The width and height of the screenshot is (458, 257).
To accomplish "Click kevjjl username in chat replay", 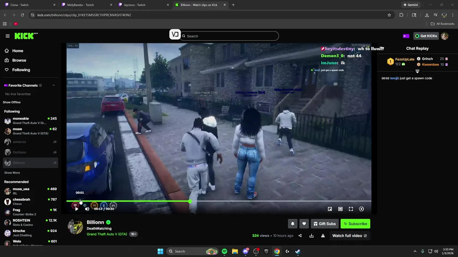I will coord(394,78).
